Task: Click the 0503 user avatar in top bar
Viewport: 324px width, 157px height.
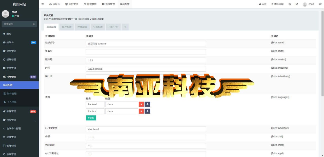Action: [x=305, y=4]
